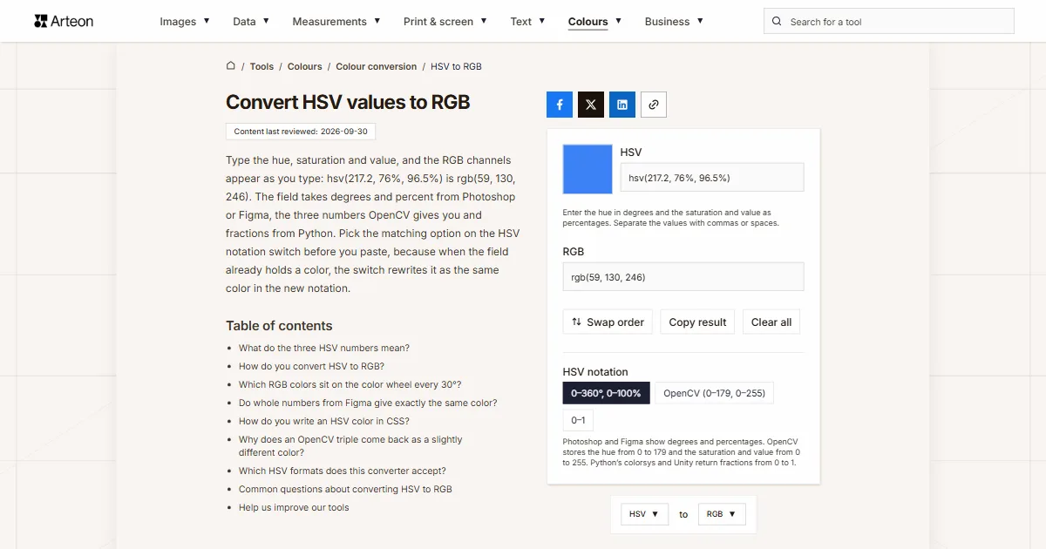This screenshot has width=1046, height=549.
Task: Open Print & screen menu
Action: [x=445, y=22]
